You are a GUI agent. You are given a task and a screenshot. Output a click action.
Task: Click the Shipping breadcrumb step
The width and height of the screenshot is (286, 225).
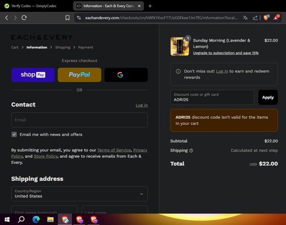63,47
